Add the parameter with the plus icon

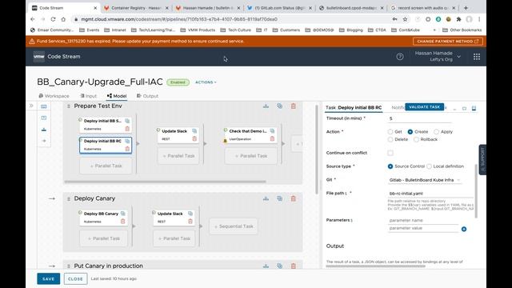464,229
